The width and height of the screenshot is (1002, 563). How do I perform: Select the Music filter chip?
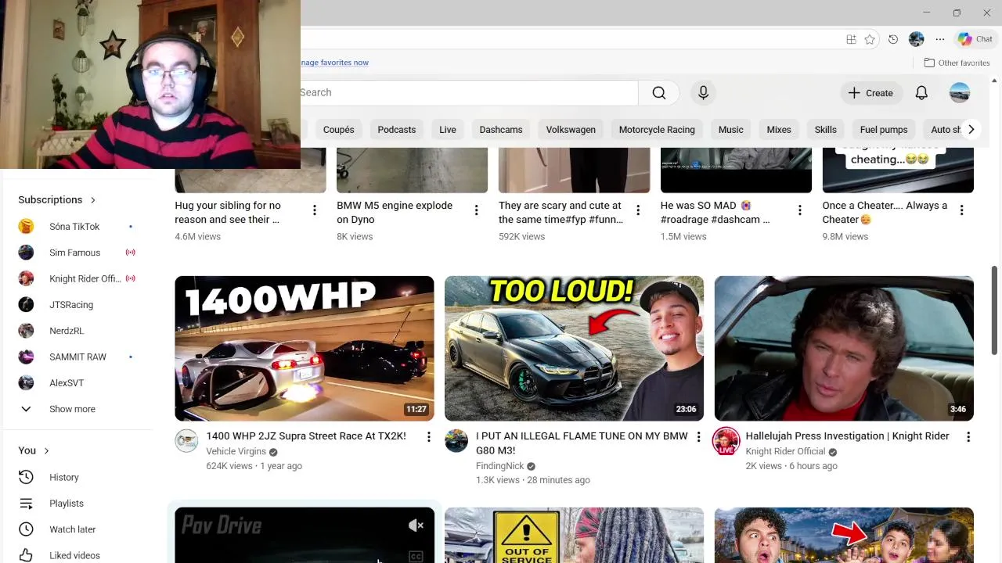point(731,130)
